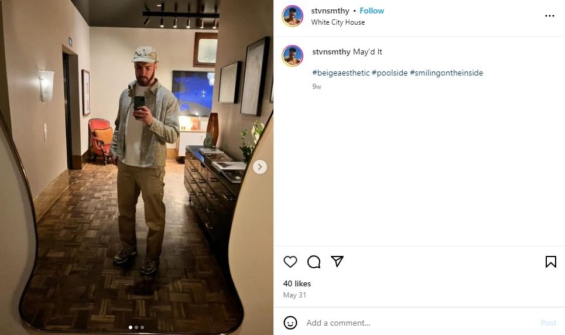
Task: Jump to the second carousel dot
Action: pos(136,327)
